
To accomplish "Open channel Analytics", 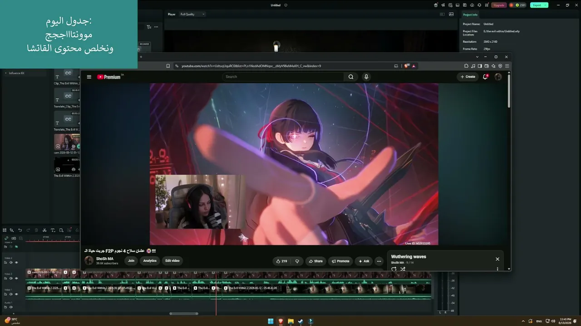I will pos(150,261).
